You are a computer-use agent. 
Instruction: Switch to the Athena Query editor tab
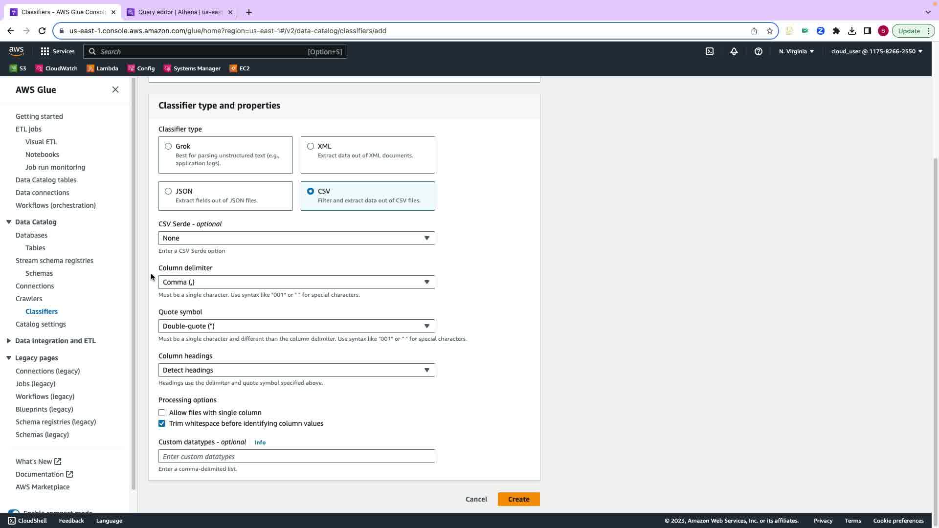pos(179,12)
